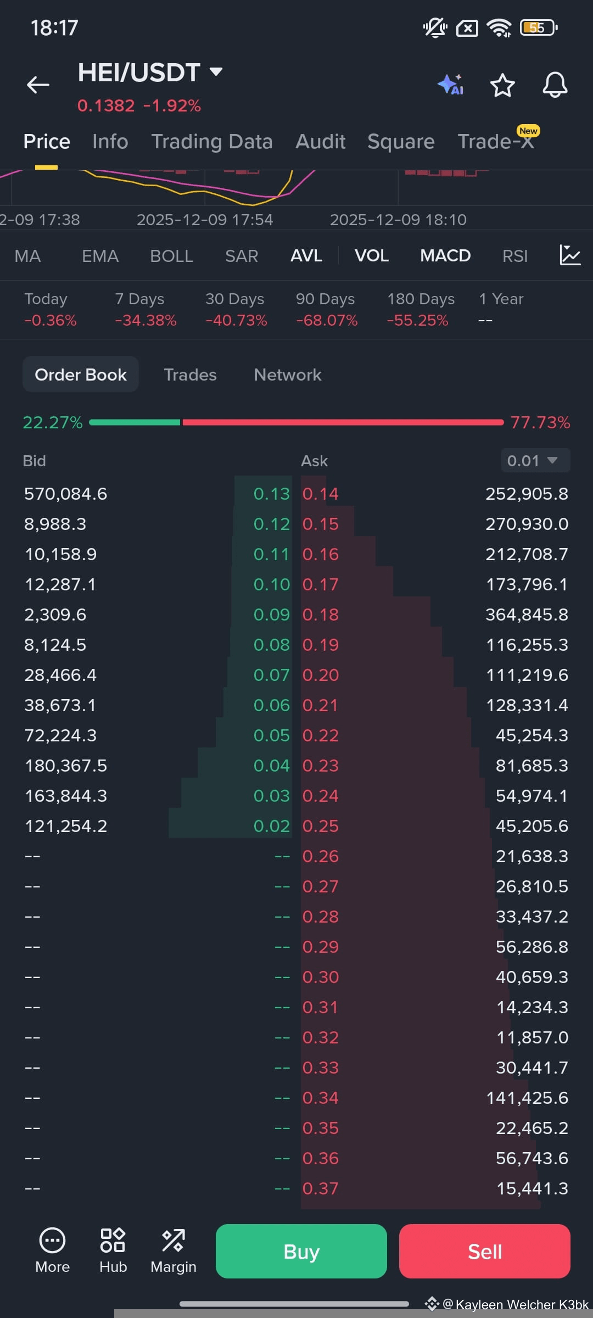Viewport: 593px width, 1318px height.
Task: Click the bid/ask ratio bar
Action: coord(296,422)
